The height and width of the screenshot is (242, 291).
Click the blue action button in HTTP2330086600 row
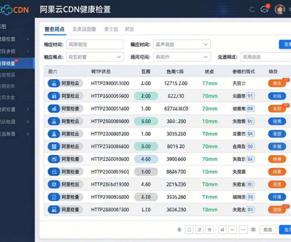pyautogui.click(x=277, y=147)
